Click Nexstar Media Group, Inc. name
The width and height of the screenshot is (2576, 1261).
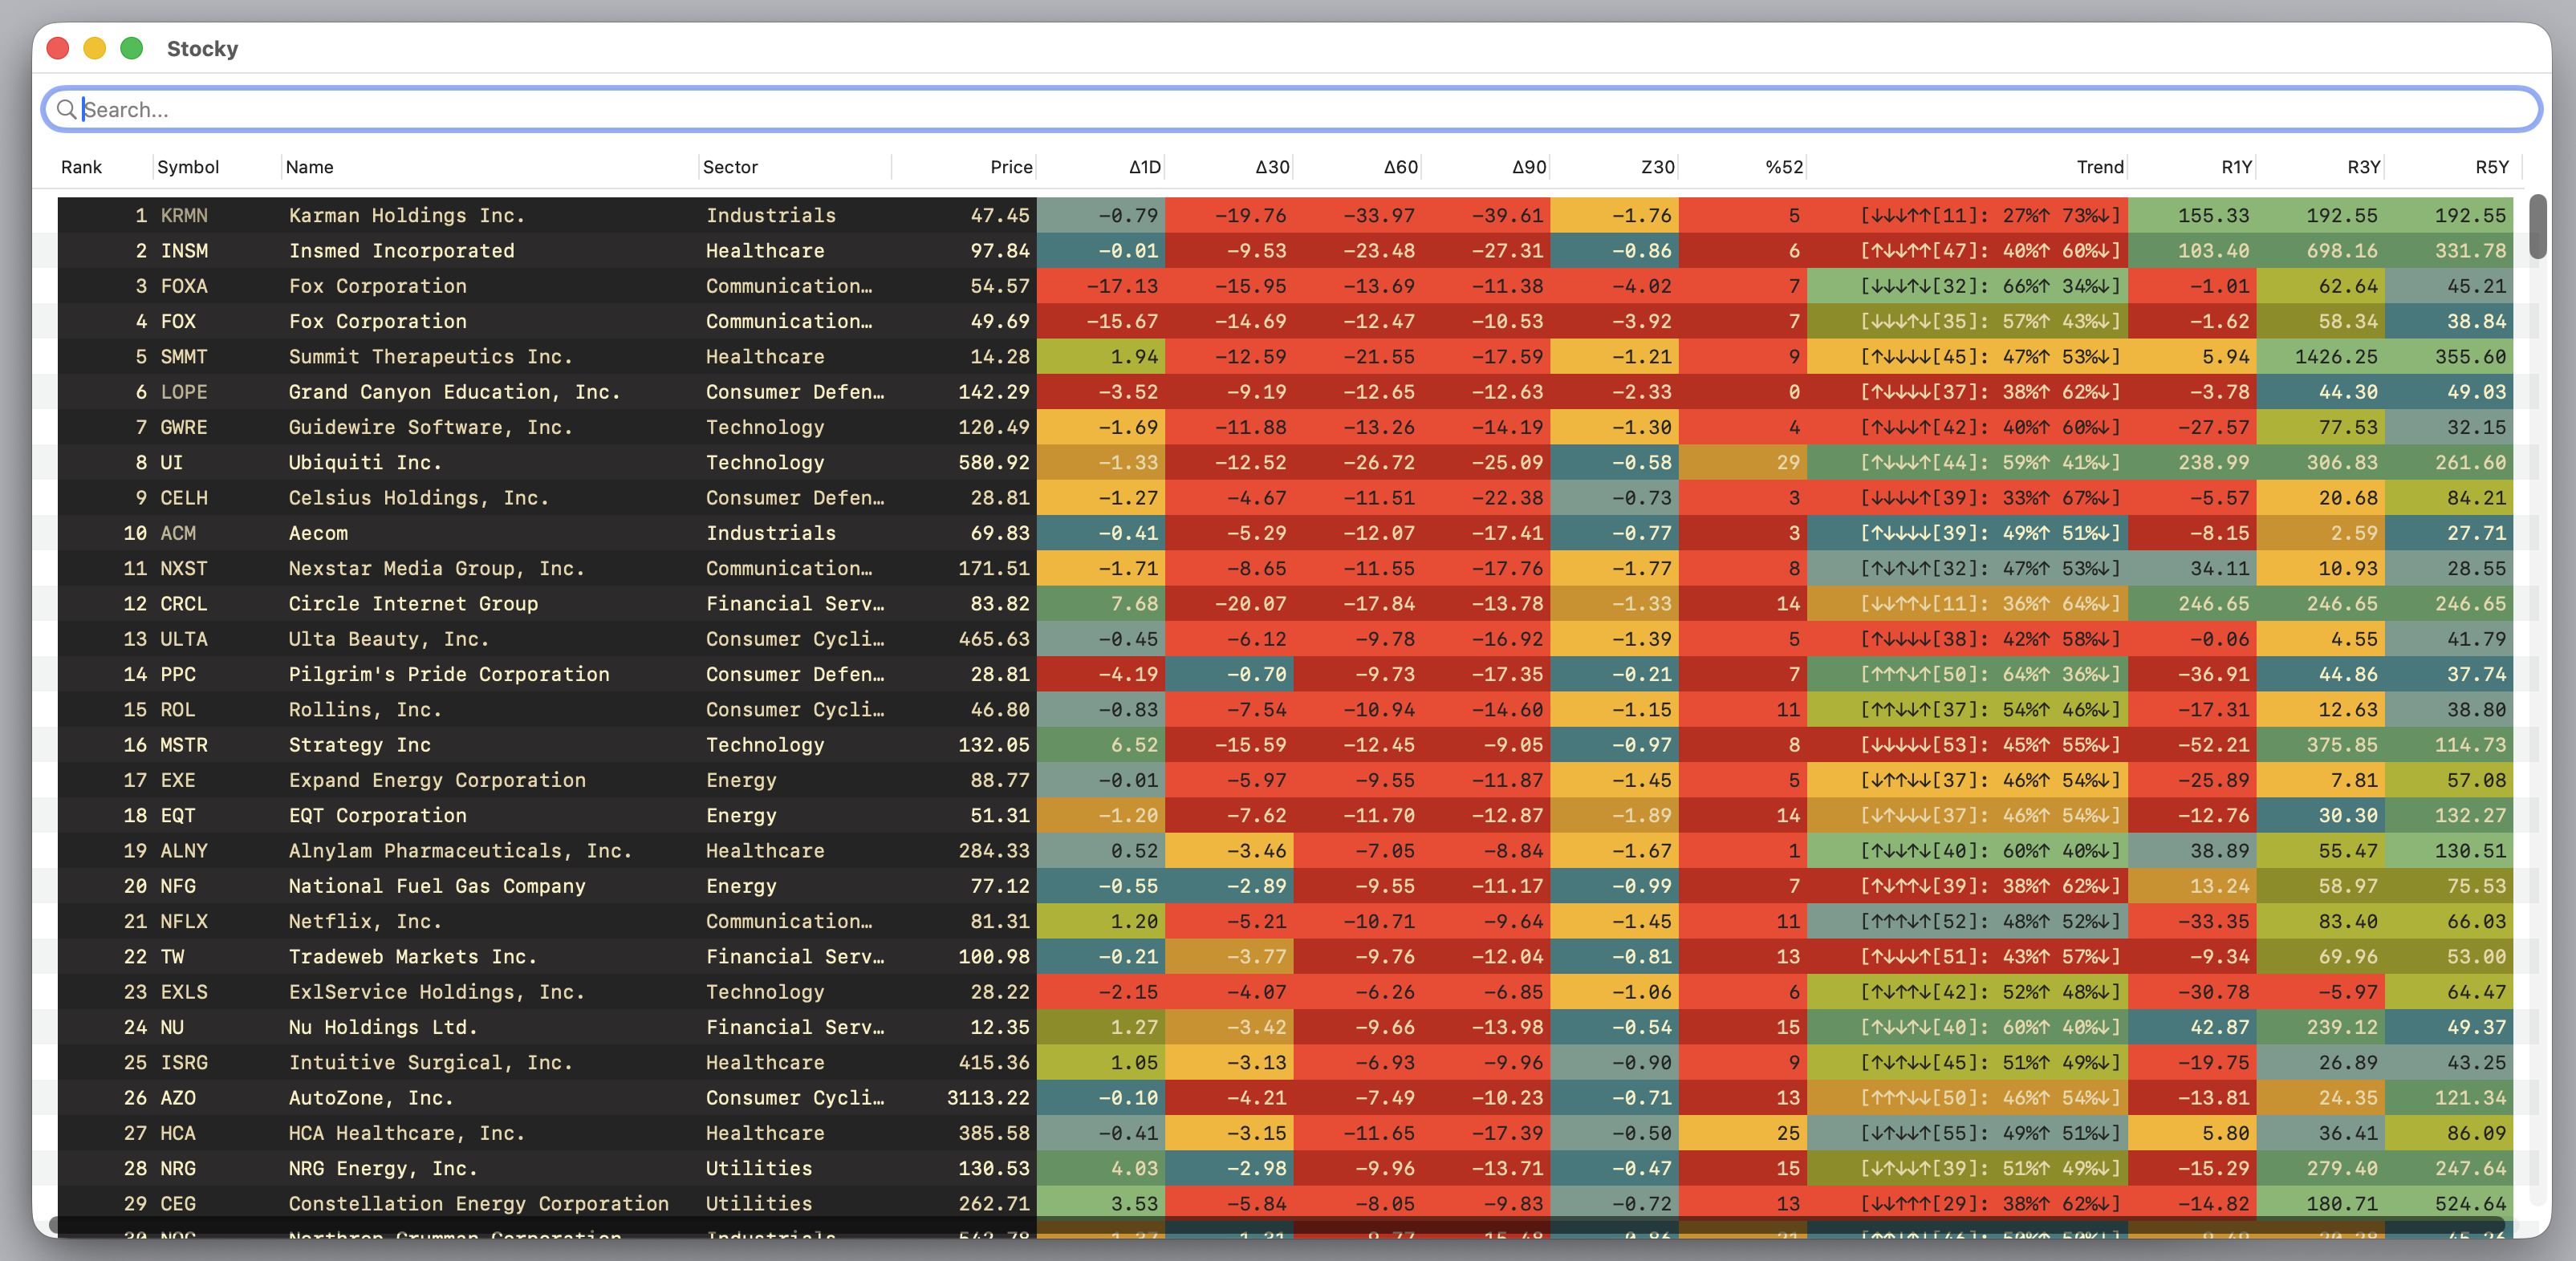(x=436, y=569)
